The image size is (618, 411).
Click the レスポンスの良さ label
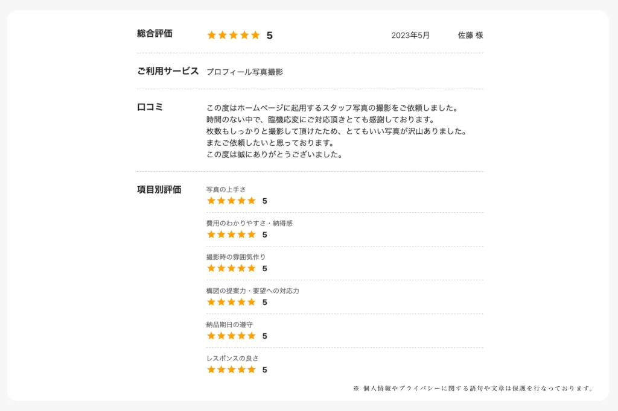point(232,358)
